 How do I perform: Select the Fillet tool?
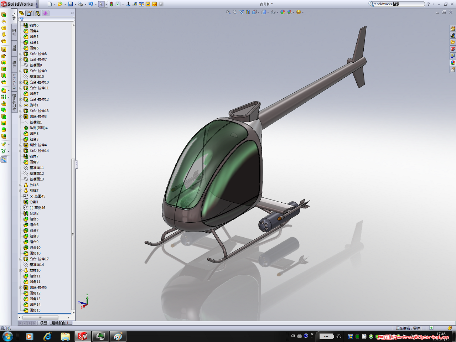coord(4,90)
